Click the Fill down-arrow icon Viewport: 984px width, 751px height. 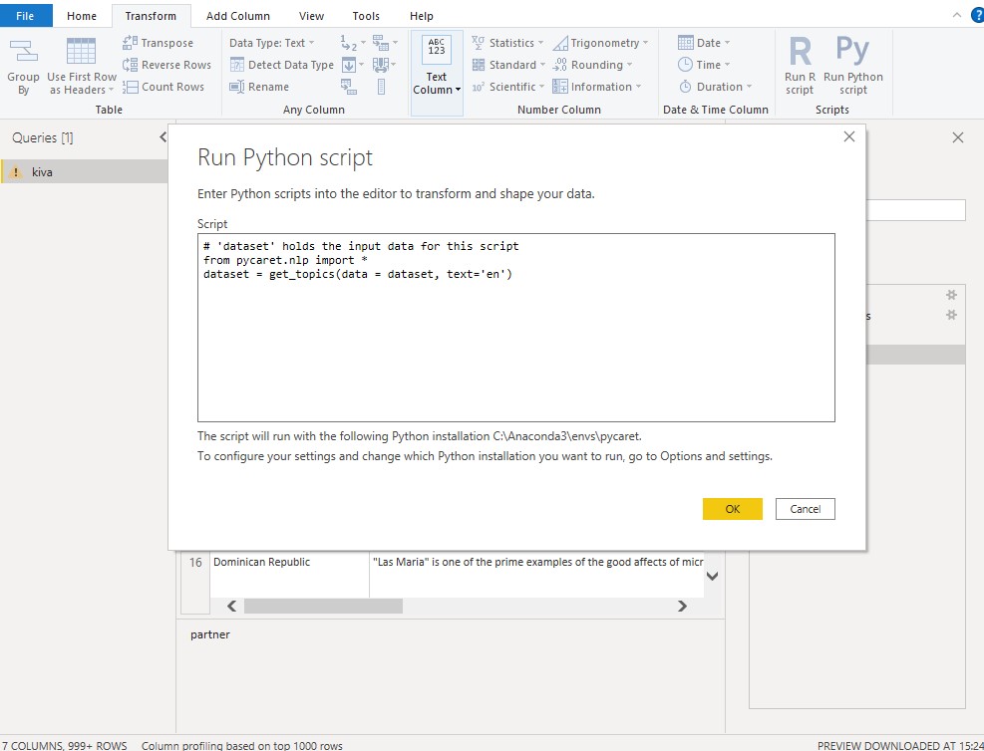(349, 65)
